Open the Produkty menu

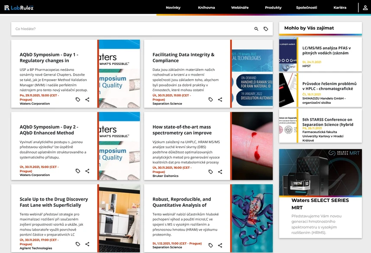coord(273,7)
